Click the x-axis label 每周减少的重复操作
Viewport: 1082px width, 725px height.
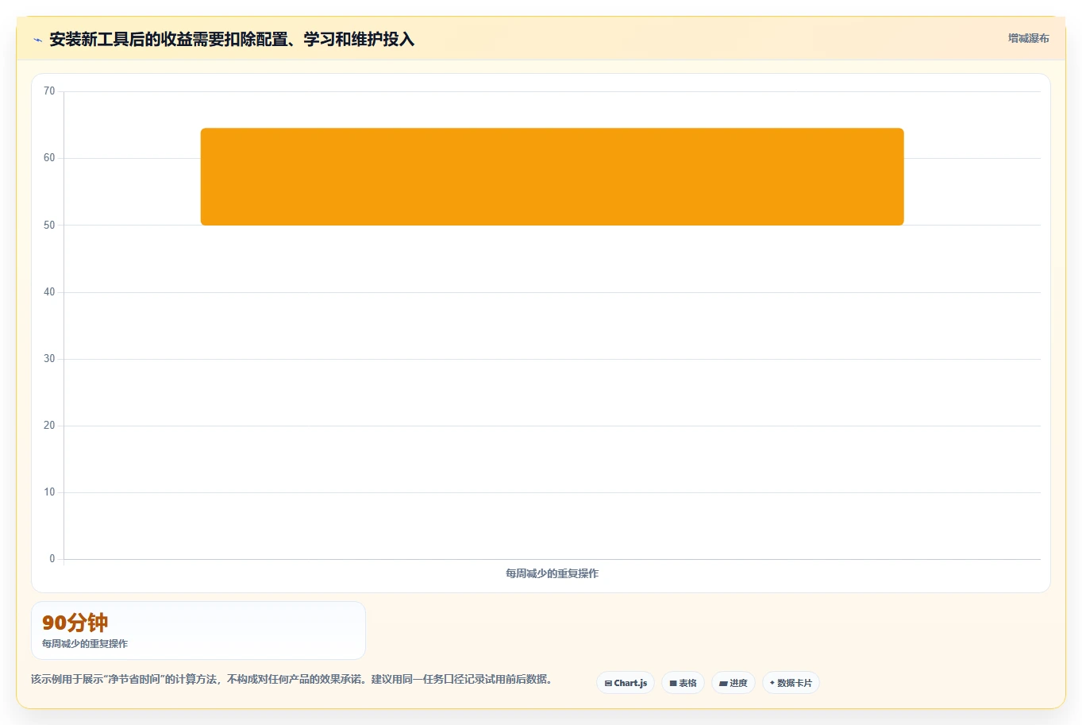click(552, 573)
